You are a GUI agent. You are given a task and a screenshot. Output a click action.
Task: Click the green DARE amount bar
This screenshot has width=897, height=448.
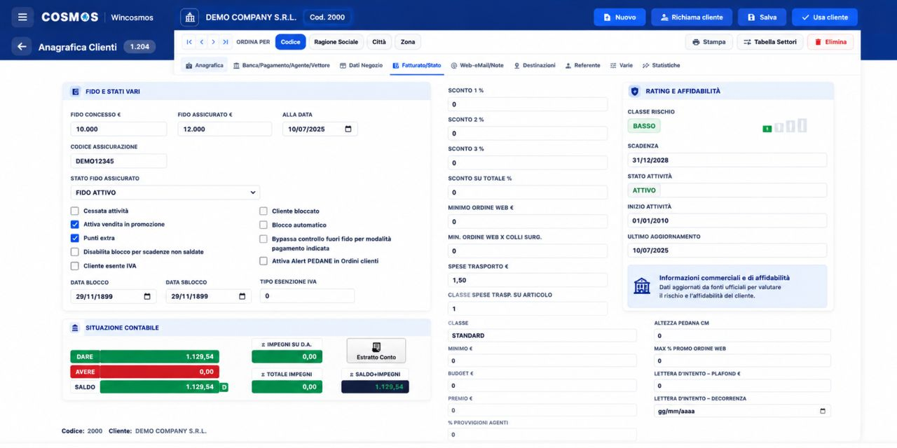tap(160, 356)
